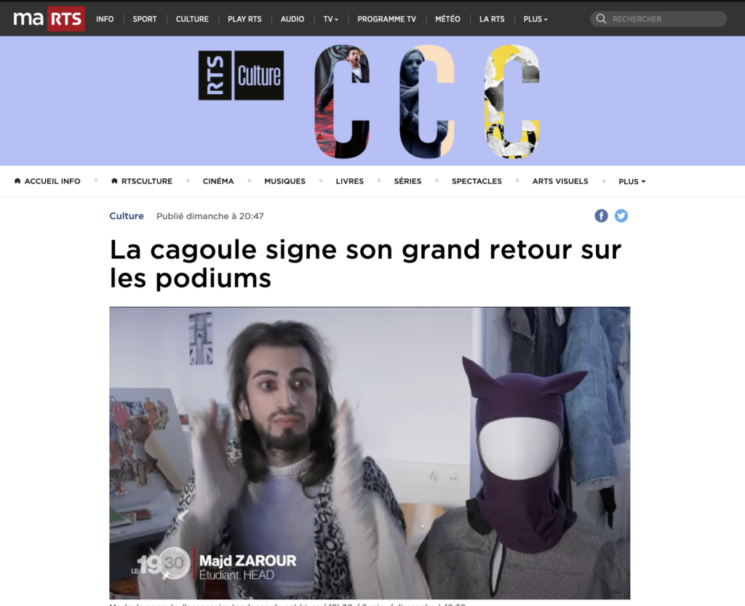Click the RTS Culture banner logo
Screen dimensions: 745x606
tap(241, 76)
